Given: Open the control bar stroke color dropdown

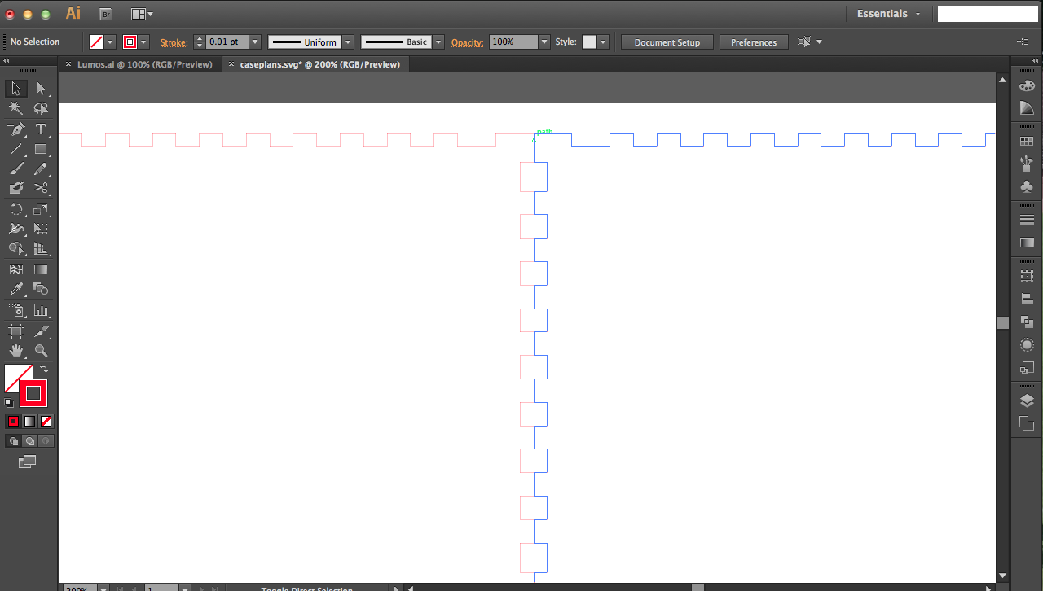Looking at the screenshot, I should coord(143,42).
